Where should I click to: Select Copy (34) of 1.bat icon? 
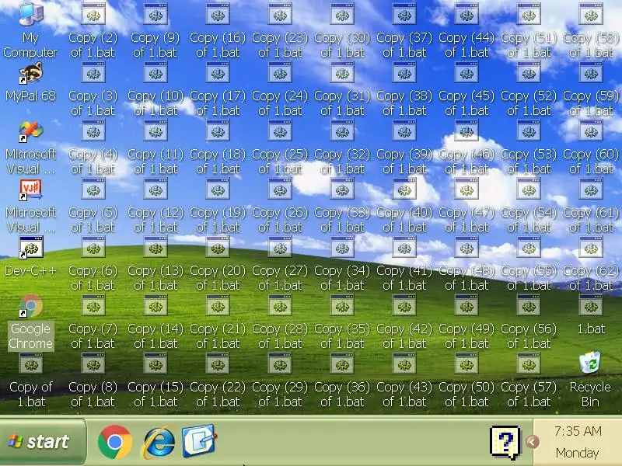(342, 248)
